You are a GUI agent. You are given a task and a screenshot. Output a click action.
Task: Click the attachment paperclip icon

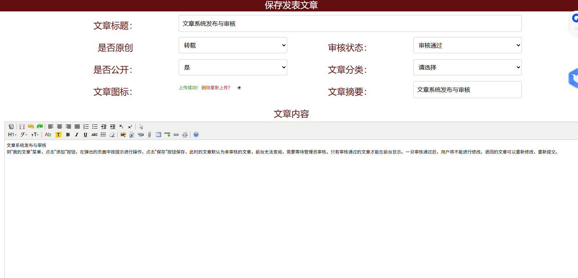tap(150, 135)
